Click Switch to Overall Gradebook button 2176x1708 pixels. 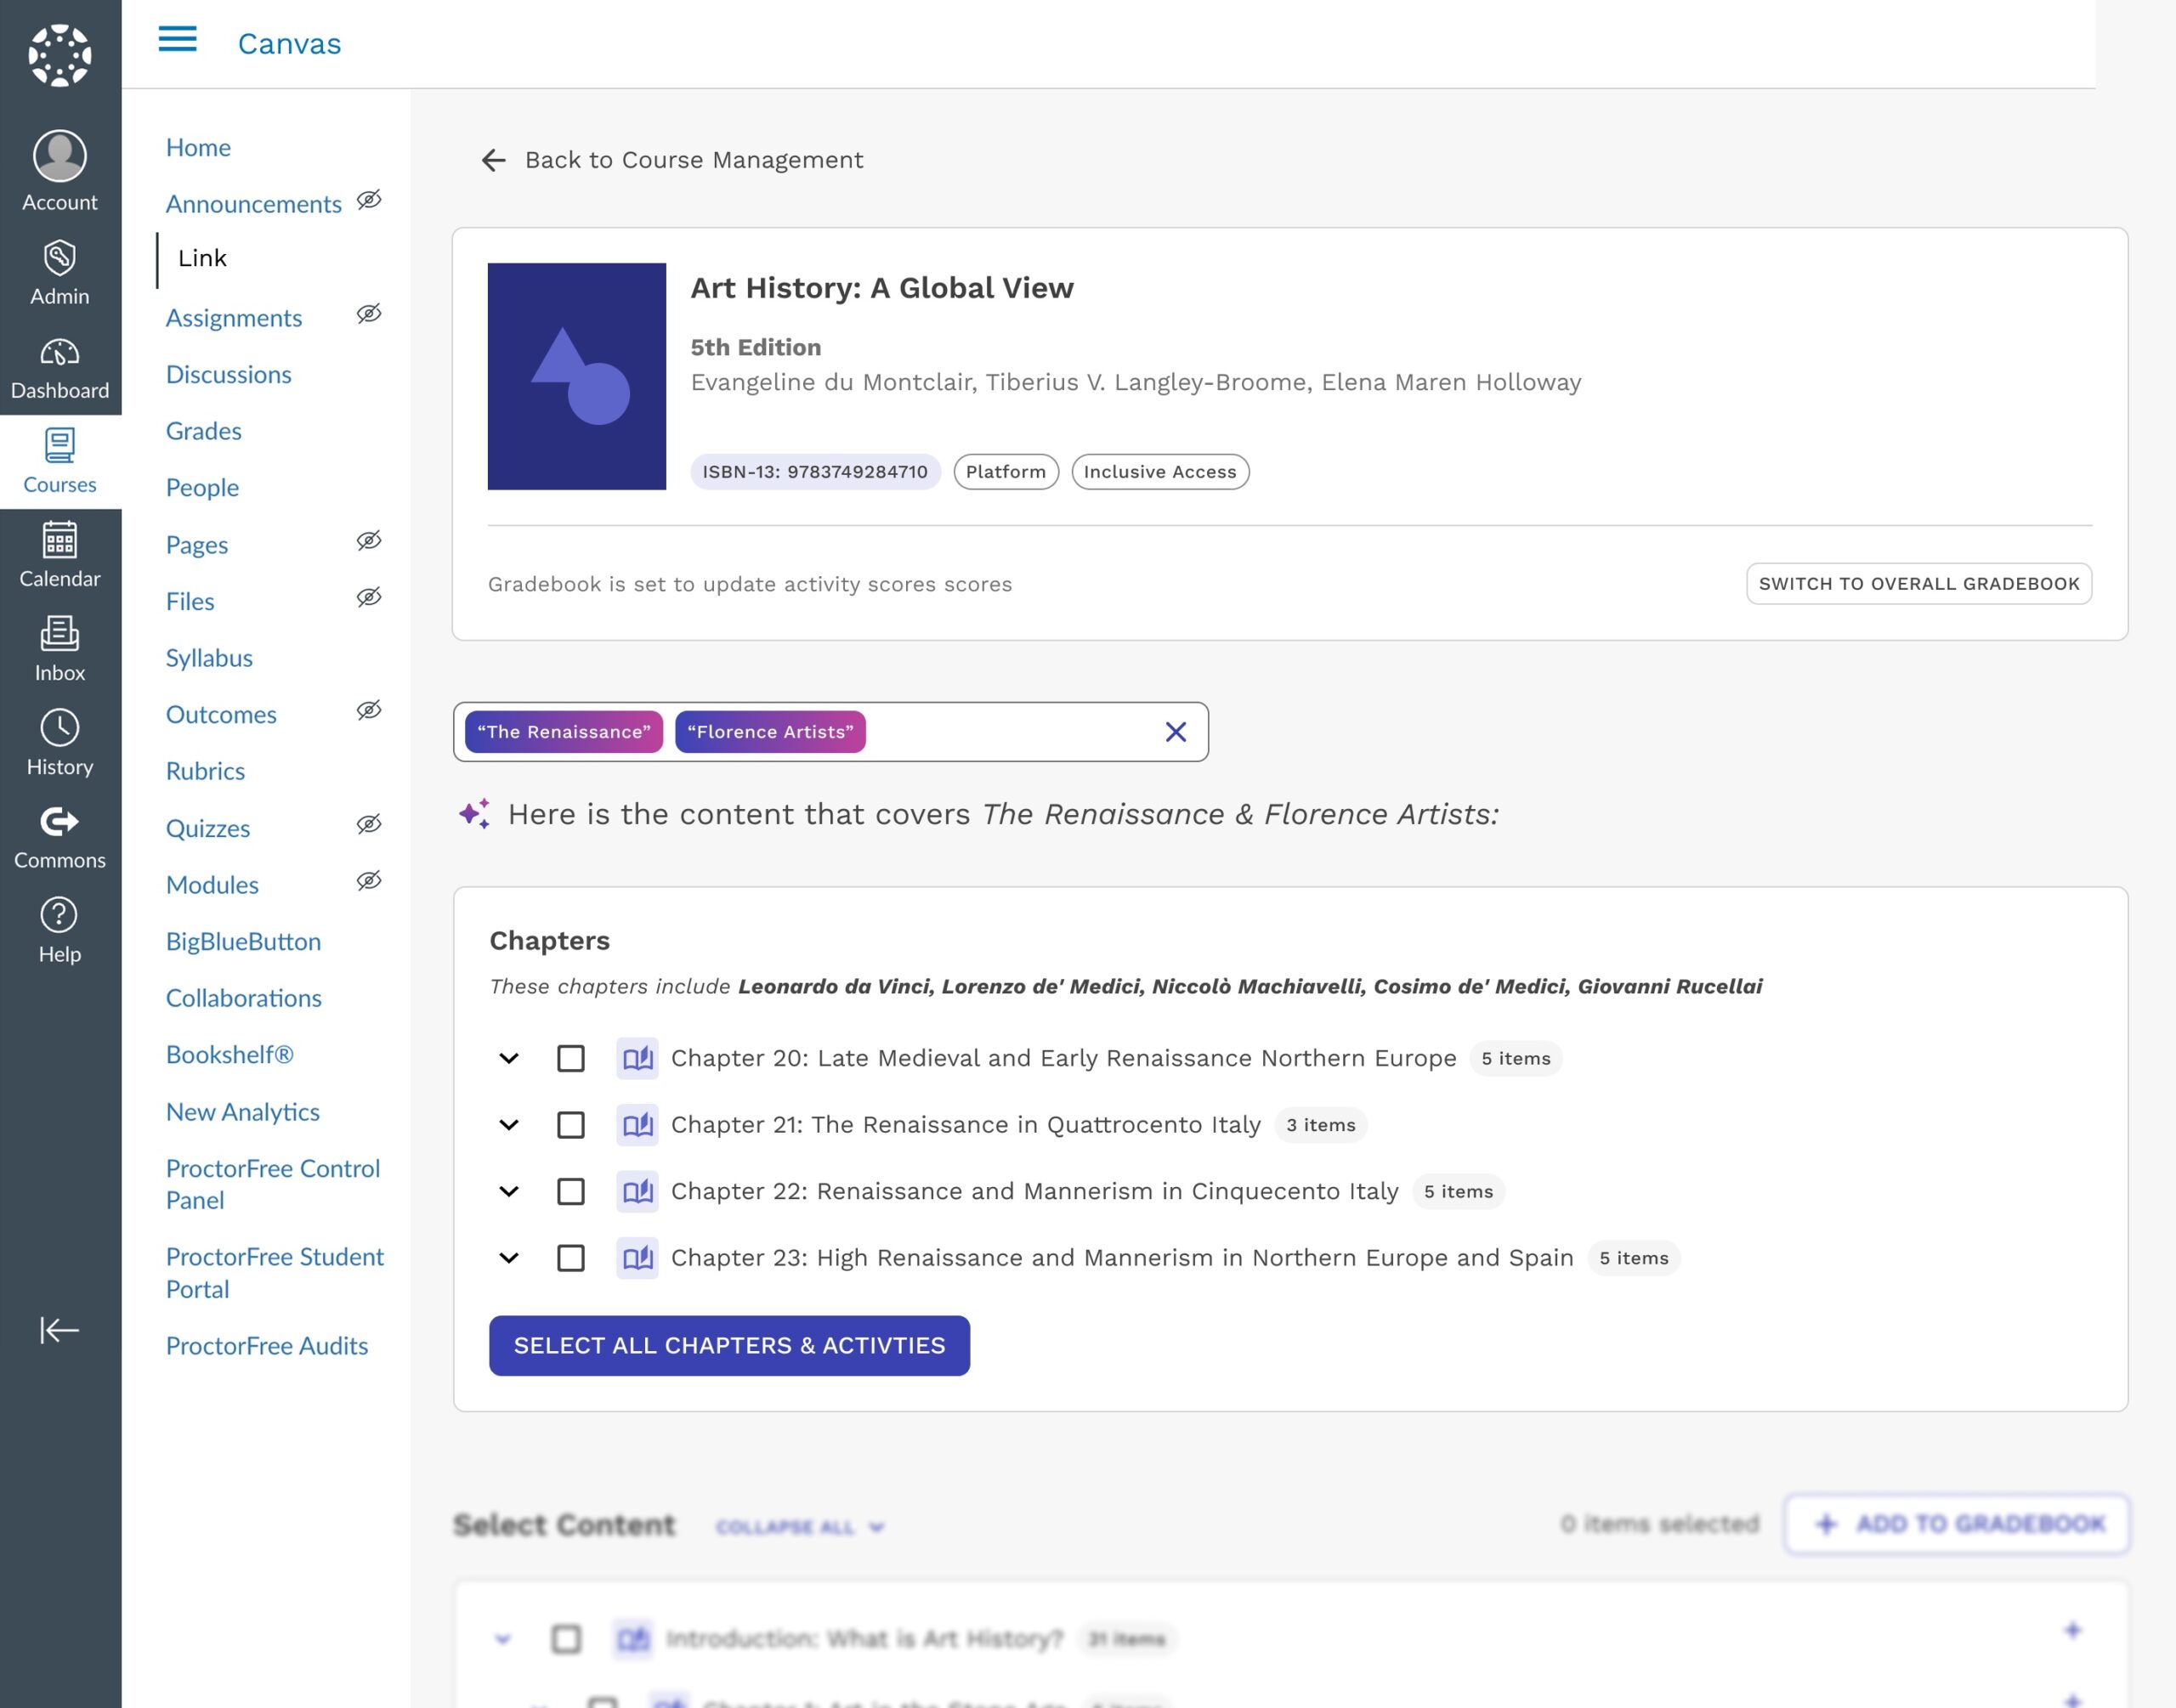1919,584
